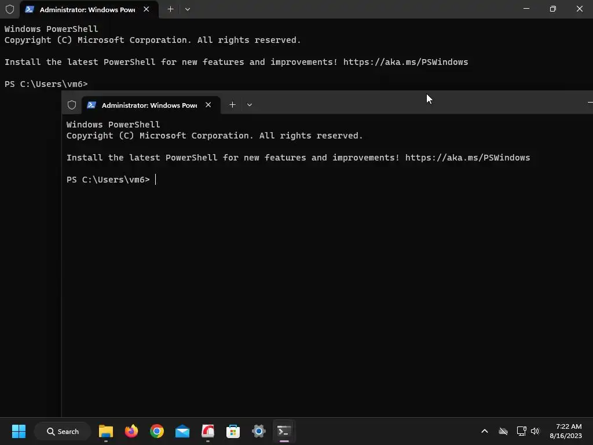The image size is (593, 445).
Task: Open the network status tray icon
Action: (522, 431)
